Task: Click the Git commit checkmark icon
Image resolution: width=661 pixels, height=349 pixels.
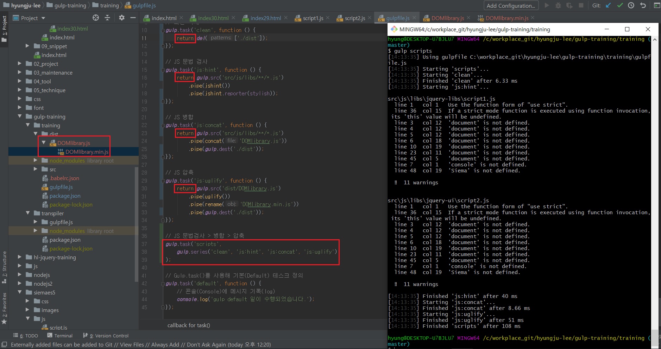Action: pos(620,5)
